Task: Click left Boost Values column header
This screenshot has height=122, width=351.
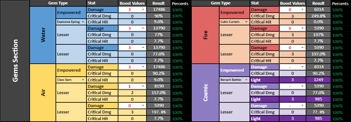Action: [132, 3]
